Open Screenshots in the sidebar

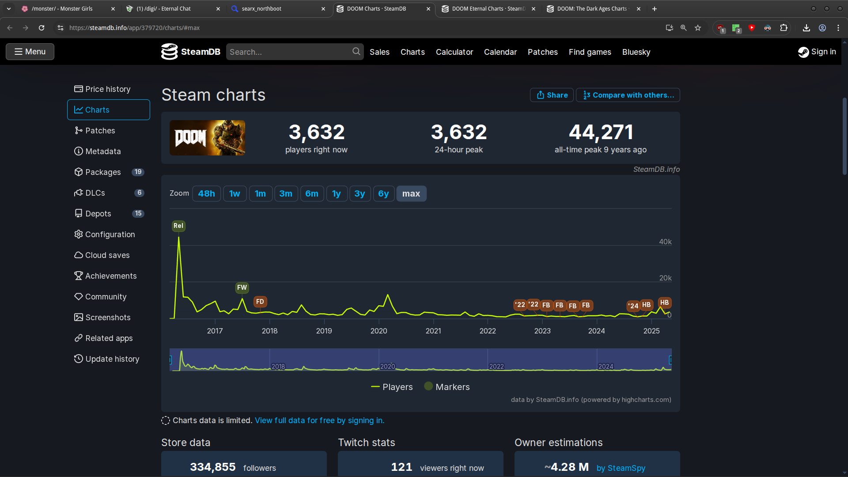[x=109, y=317]
